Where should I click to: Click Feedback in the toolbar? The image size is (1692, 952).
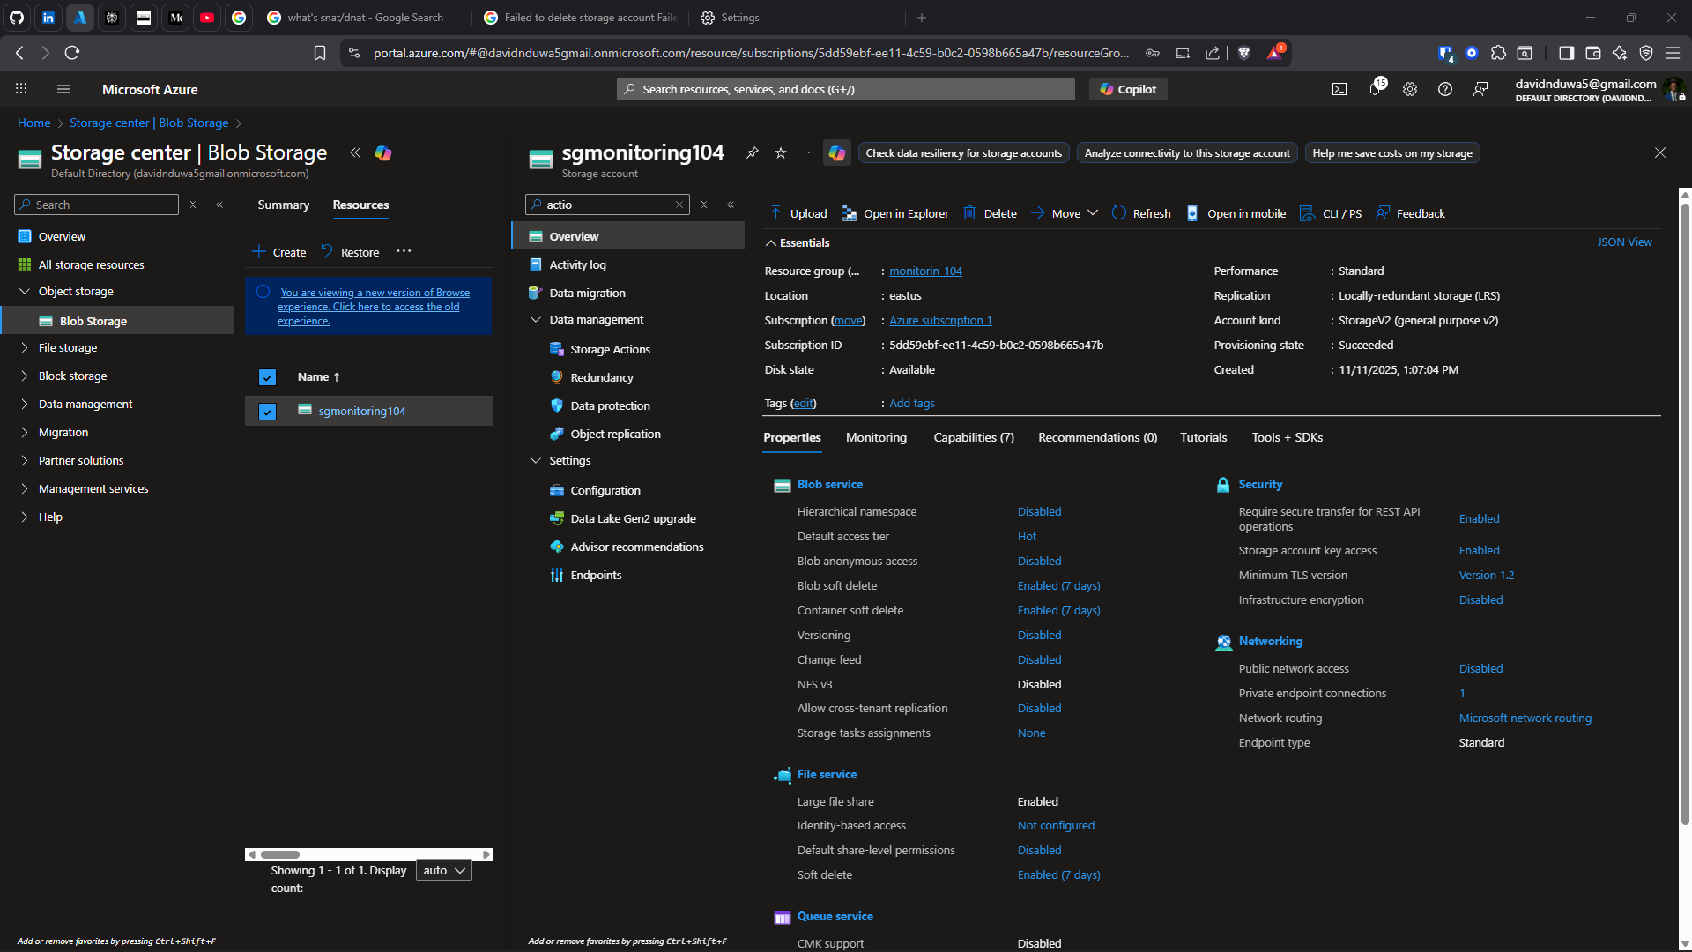pyautogui.click(x=1411, y=213)
